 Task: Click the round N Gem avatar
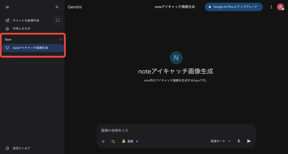click(176, 58)
